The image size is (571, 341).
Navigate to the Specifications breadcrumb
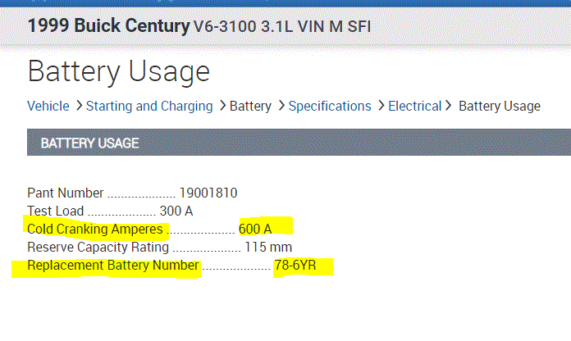click(330, 106)
